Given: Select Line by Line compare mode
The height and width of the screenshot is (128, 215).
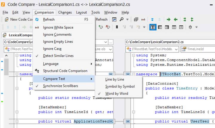Looking at the screenshot, I should click(119, 79).
